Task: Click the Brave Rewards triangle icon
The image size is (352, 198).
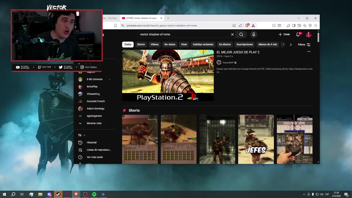Action: tap(253, 26)
